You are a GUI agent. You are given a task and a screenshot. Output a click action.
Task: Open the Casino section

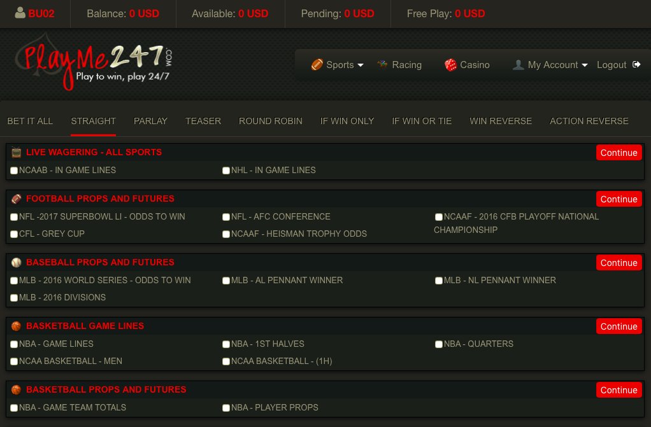pyautogui.click(x=467, y=65)
